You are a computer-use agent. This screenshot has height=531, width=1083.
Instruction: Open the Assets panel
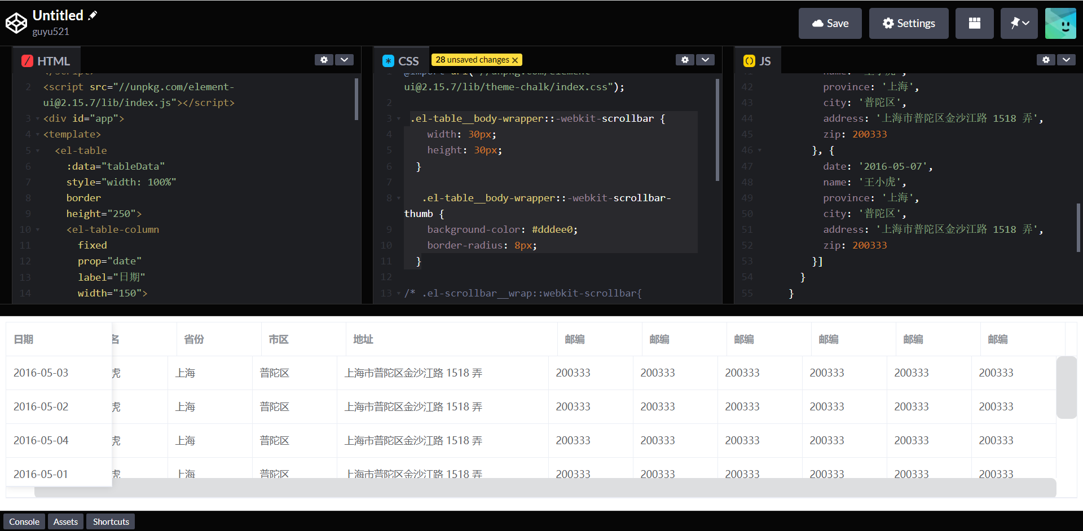point(65,521)
